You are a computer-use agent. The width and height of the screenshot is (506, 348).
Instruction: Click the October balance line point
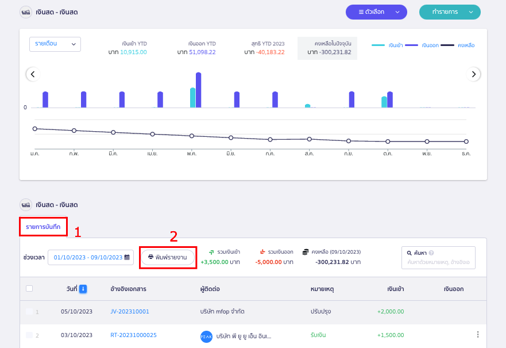point(388,142)
